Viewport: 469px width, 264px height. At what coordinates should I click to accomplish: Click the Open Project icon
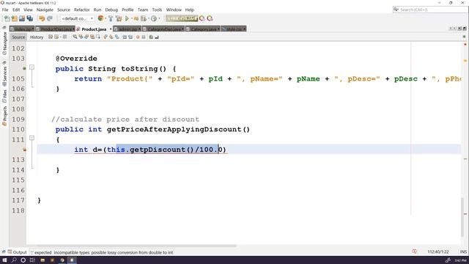click(22, 18)
